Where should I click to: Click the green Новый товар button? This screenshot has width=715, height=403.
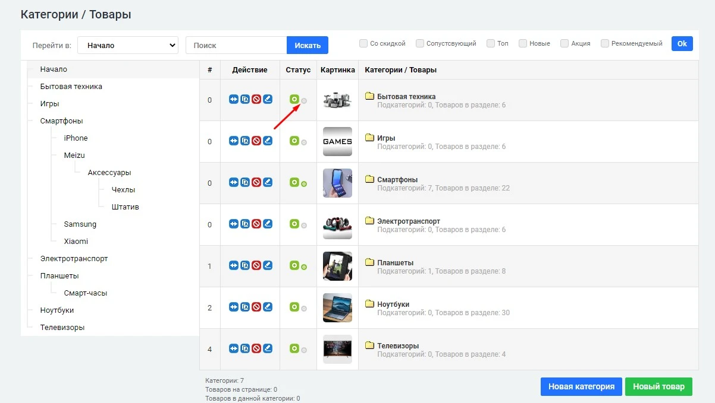(658, 386)
